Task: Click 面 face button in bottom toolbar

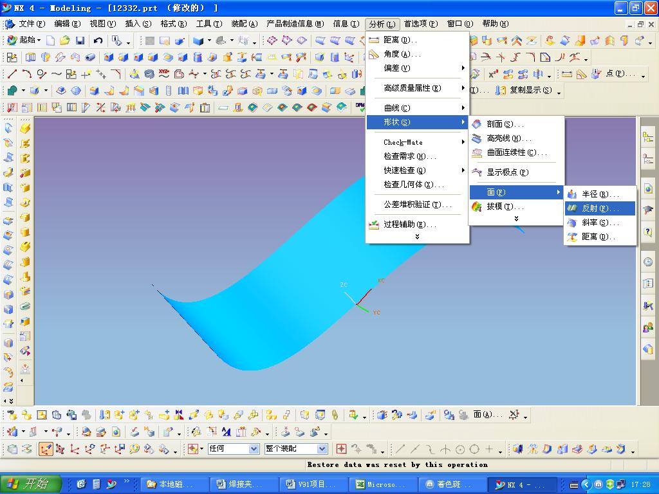Action: pos(488,415)
